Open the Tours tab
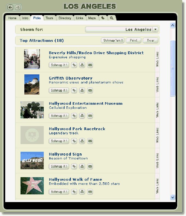 pos(49,18)
